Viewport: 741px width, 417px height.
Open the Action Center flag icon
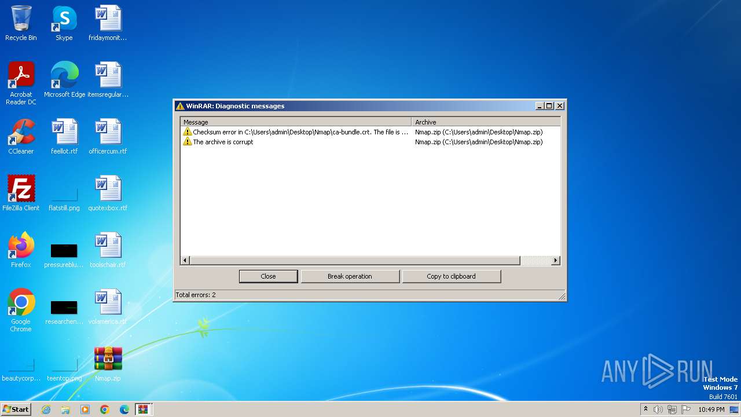pos(686,409)
